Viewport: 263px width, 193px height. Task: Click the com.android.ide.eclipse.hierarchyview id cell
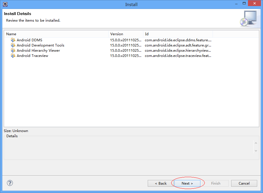pos(178,51)
